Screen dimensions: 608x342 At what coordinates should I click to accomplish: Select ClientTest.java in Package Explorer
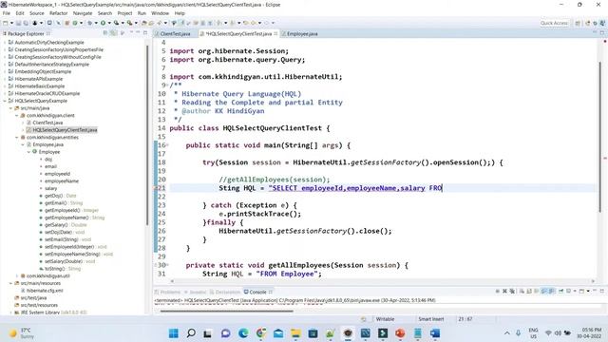(x=47, y=123)
